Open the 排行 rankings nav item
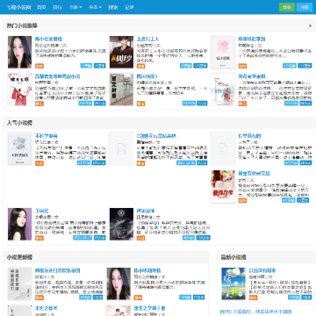 coord(57,7)
